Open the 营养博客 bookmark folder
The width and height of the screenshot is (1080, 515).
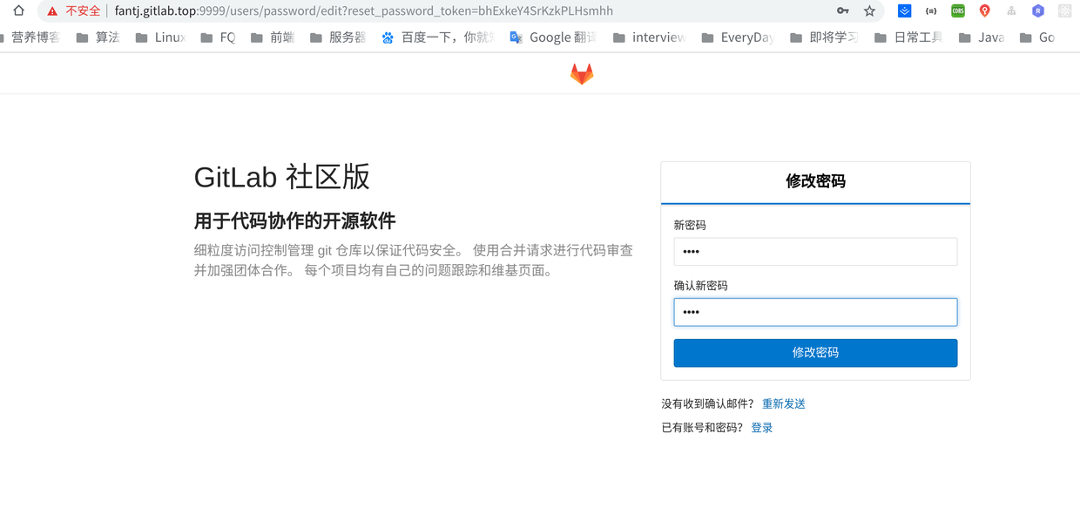pyautogui.click(x=31, y=37)
